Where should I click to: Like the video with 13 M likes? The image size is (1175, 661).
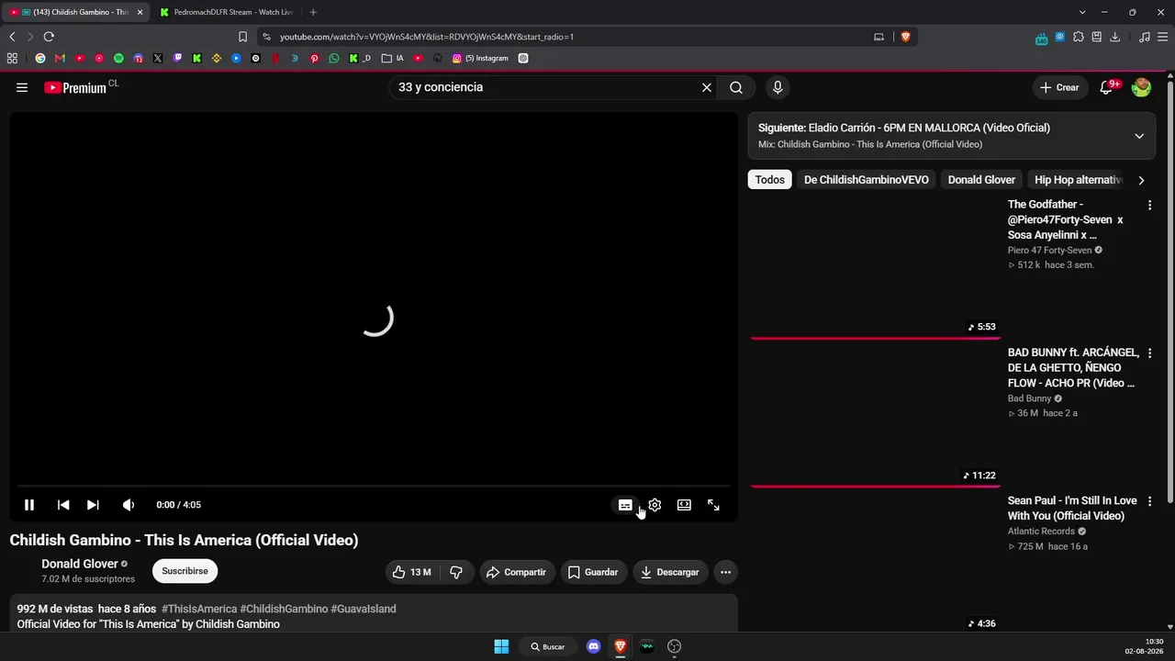(411, 572)
